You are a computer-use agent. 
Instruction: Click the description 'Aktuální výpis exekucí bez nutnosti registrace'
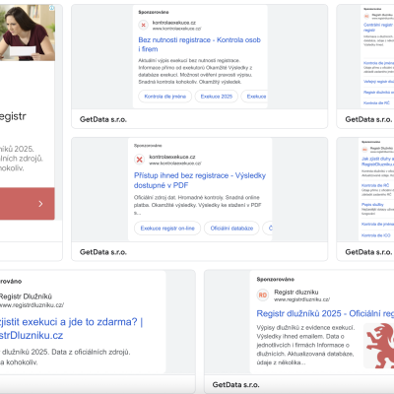click(195, 71)
